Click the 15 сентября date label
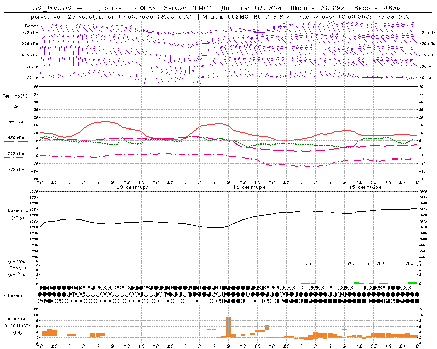The image size is (437, 349). coord(365,187)
